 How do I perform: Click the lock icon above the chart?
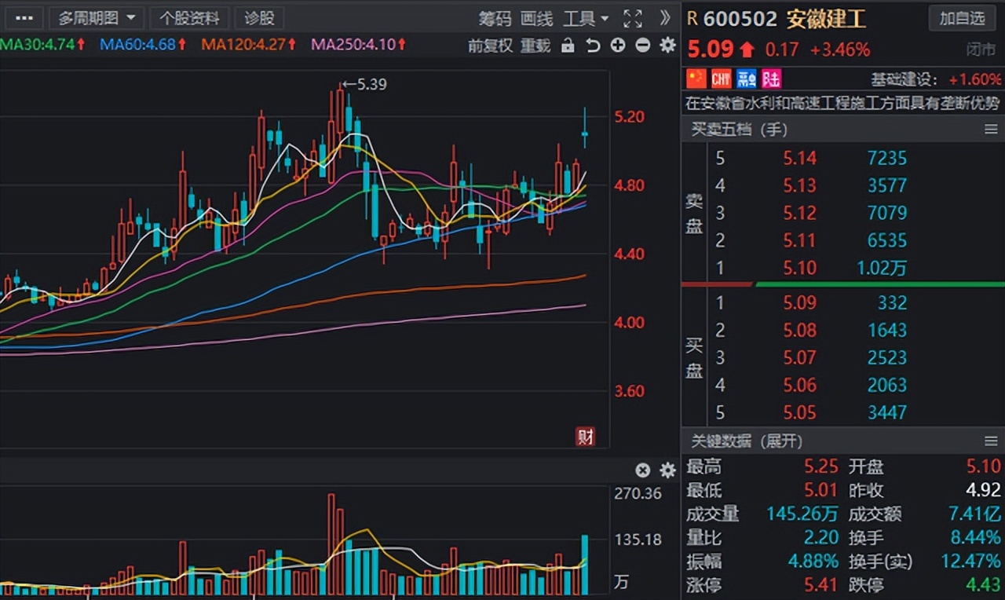568,46
